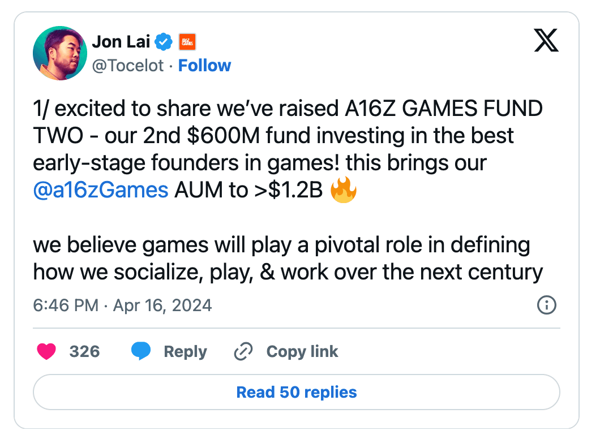This screenshot has height=439, width=600.
Task: Click Jon Lai's display name
Action: [121, 41]
